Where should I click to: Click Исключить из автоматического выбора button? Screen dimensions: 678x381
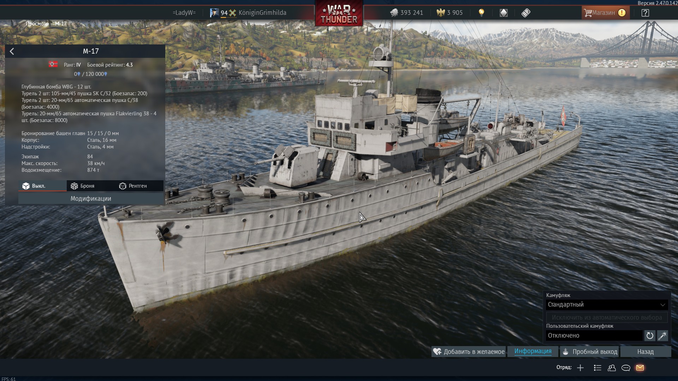tap(607, 317)
